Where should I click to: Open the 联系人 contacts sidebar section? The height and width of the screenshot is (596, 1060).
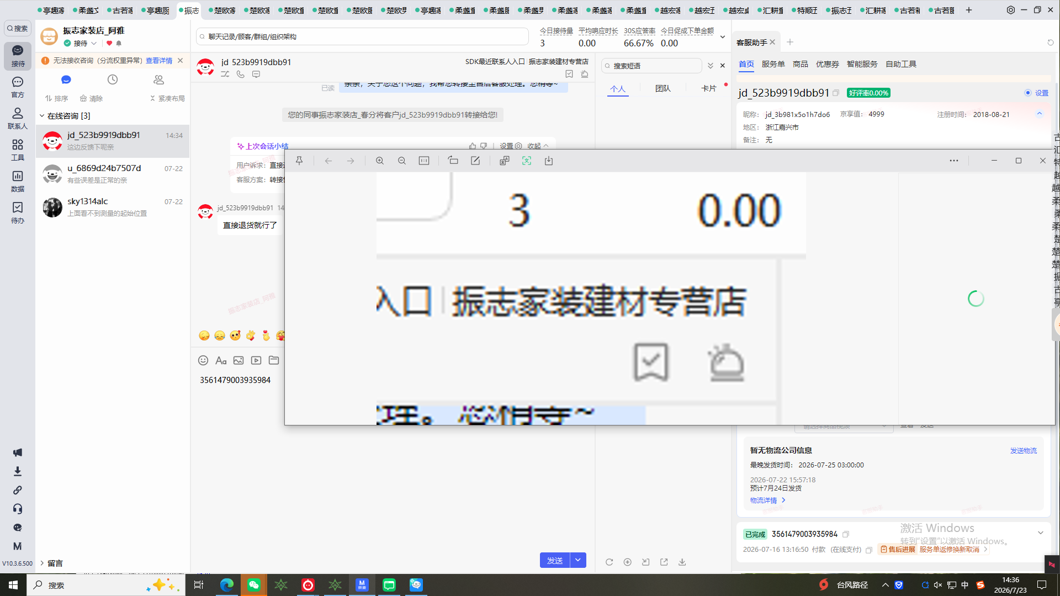(18, 119)
